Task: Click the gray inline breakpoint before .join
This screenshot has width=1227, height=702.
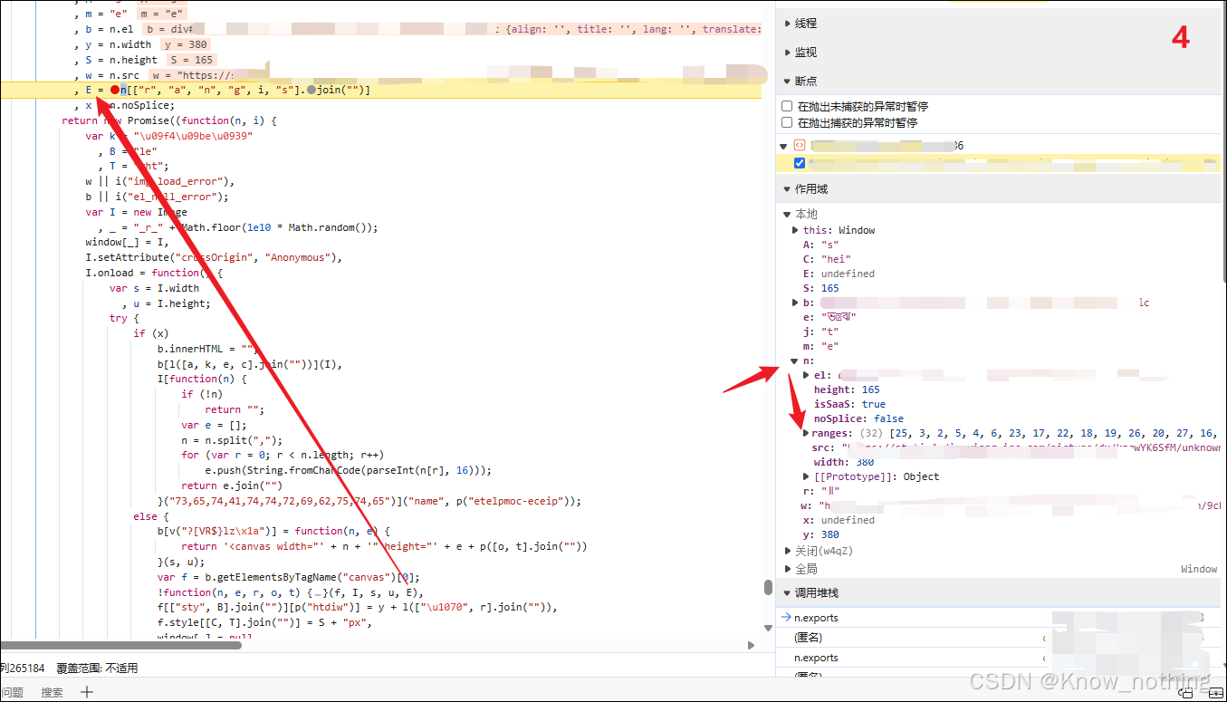Action: click(312, 90)
